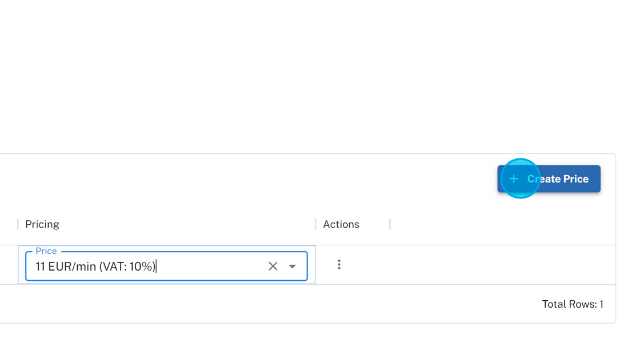Click the plus icon on Create Price

click(514, 179)
